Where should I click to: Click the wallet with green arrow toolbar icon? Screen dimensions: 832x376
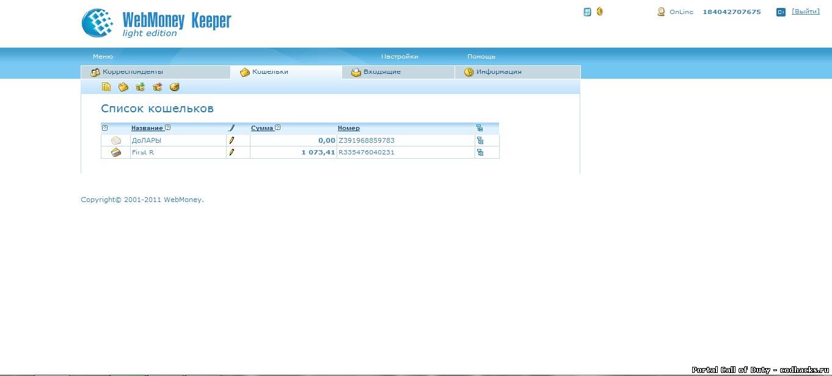pos(140,87)
